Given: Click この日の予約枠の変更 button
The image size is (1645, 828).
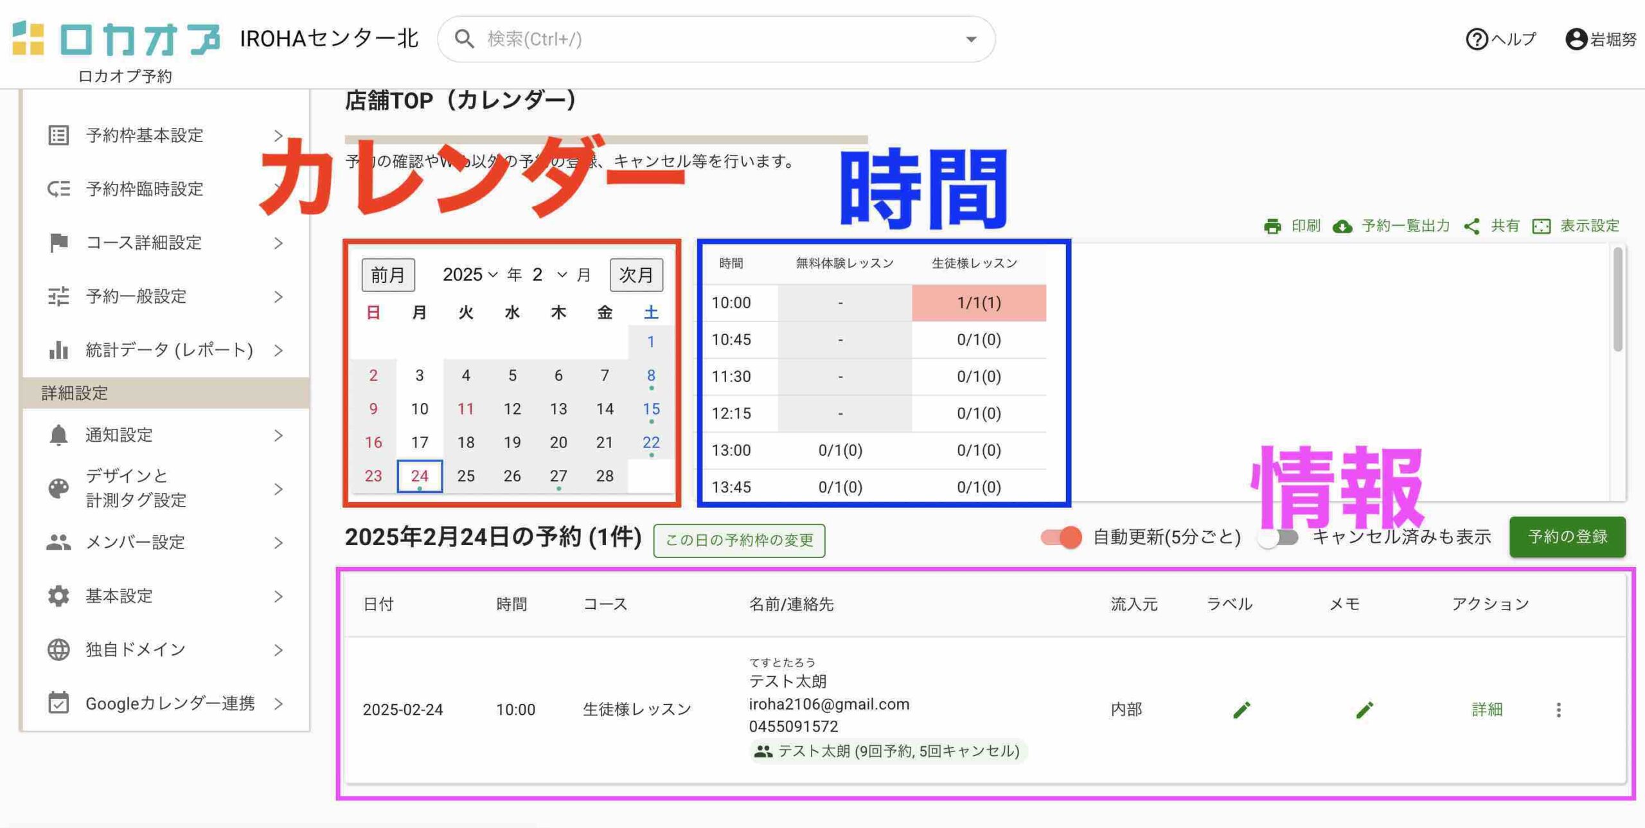Looking at the screenshot, I should [739, 540].
